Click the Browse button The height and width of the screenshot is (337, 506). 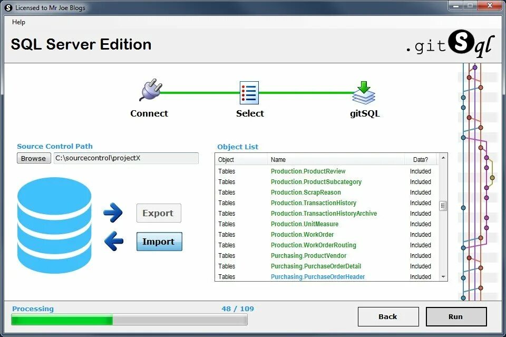[x=34, y=158]
